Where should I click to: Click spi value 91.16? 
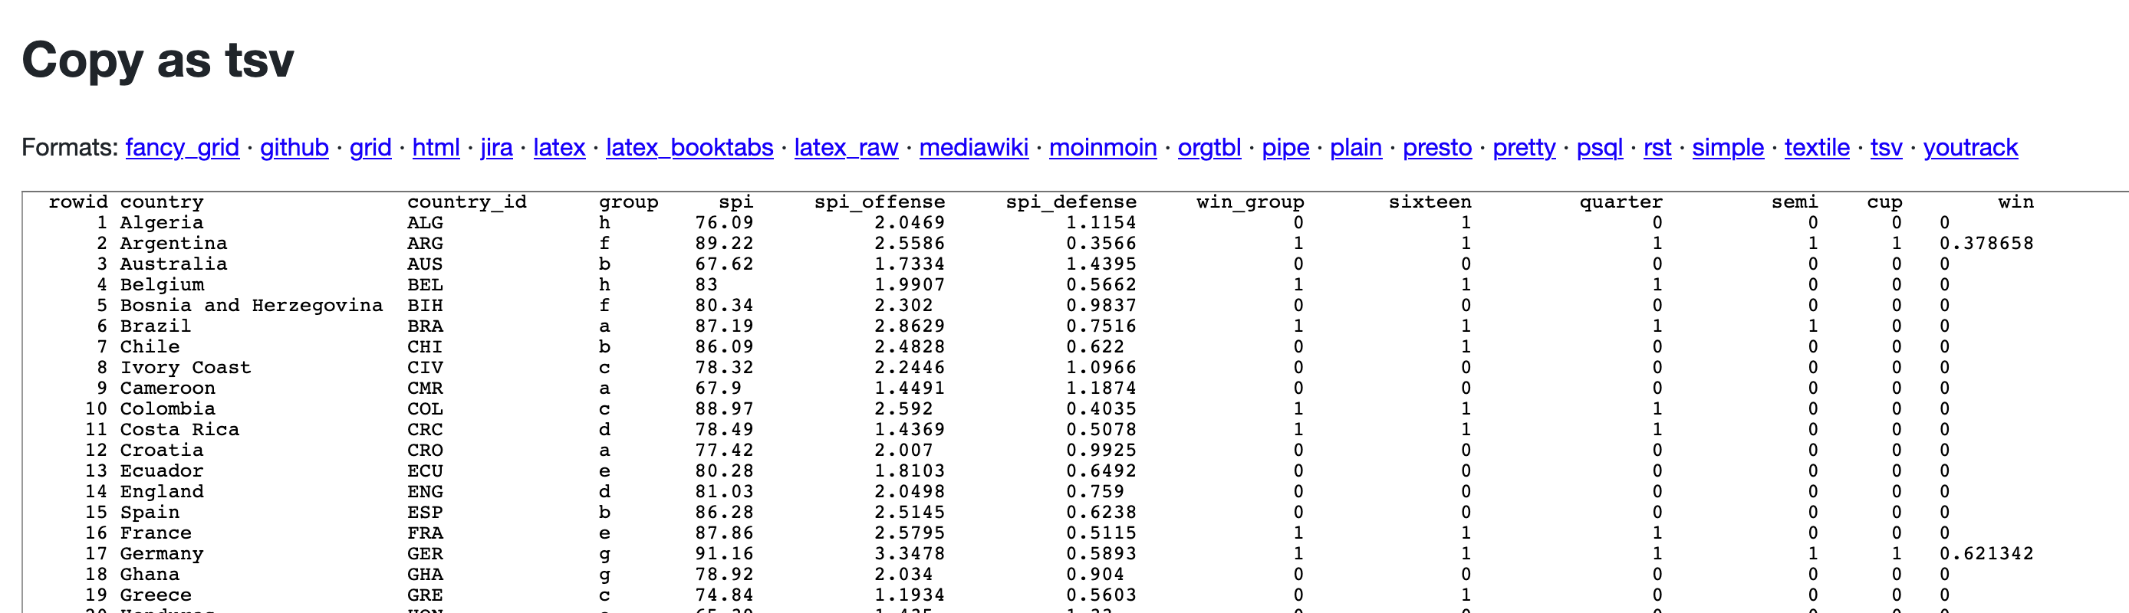point(724,552)
